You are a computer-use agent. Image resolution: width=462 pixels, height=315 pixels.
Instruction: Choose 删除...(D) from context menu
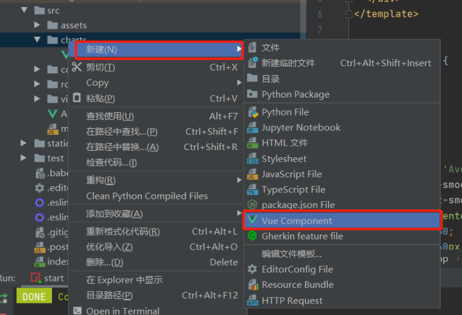pos(155,262)
